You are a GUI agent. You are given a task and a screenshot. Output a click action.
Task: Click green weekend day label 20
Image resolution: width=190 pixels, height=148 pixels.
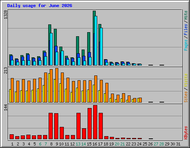click(x=117, y=144)
